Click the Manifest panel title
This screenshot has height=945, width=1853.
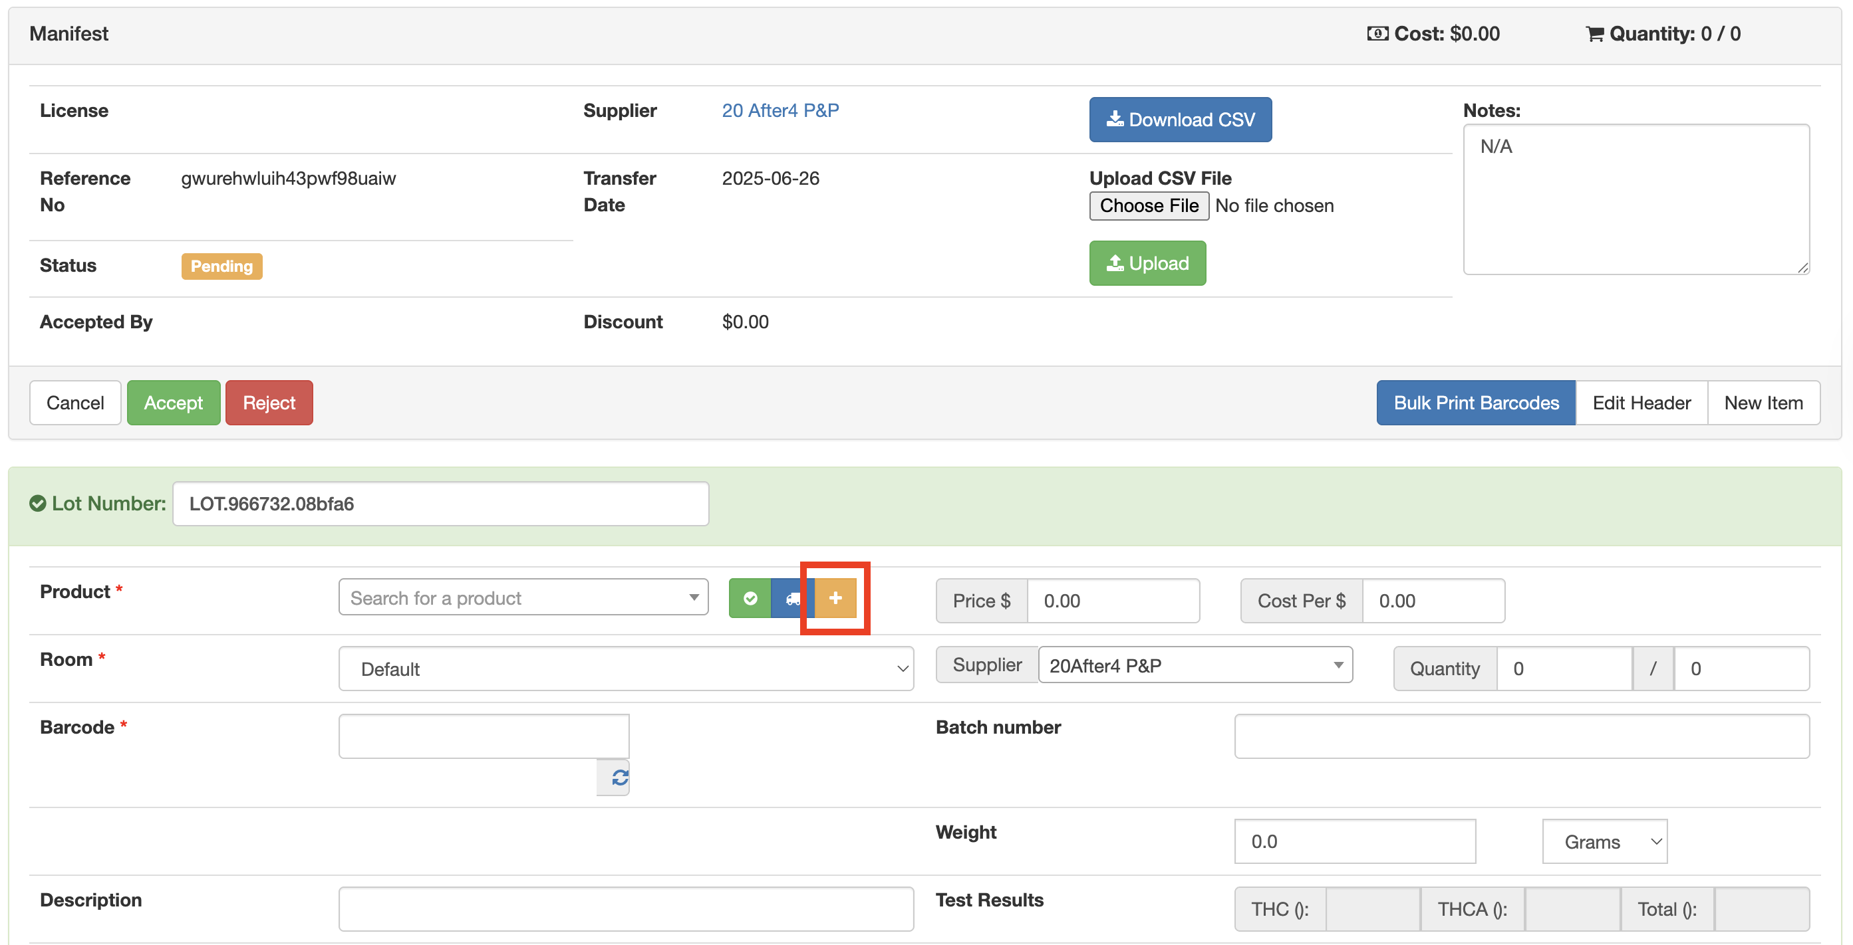[69, 34]
